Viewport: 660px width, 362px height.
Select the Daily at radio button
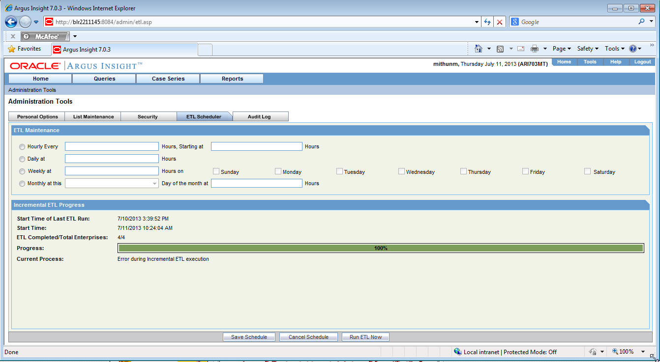pyautogui.click(x=22, y=159)
